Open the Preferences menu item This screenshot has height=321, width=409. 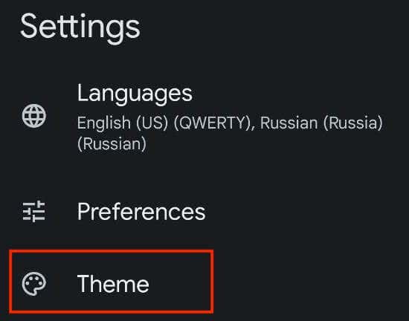coord(204,211)
